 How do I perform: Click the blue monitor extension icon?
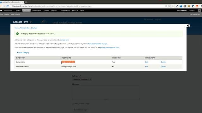[x=181, y=6]
